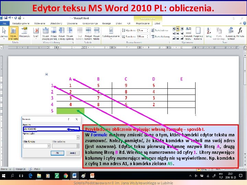This screenshot has height=185, width=247.
Task: Open Marginesy komórki cell margins
Action: (198, 33)
